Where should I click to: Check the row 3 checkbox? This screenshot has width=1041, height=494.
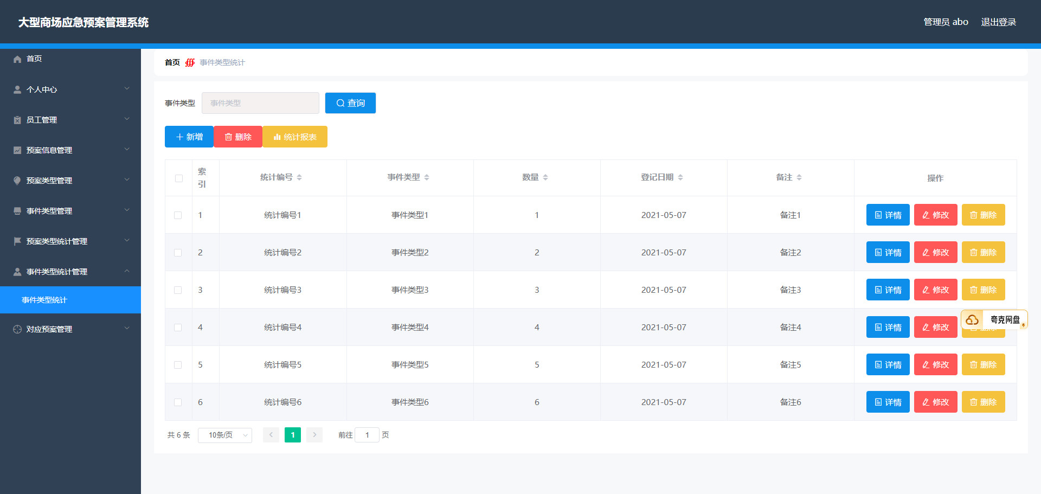coord(178,290)
